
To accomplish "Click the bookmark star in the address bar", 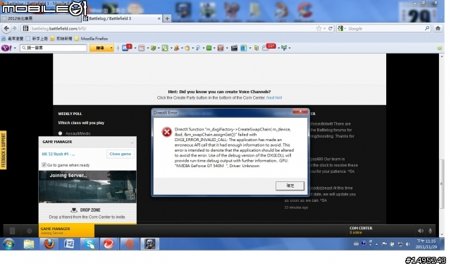I will [x=319, y=28].
